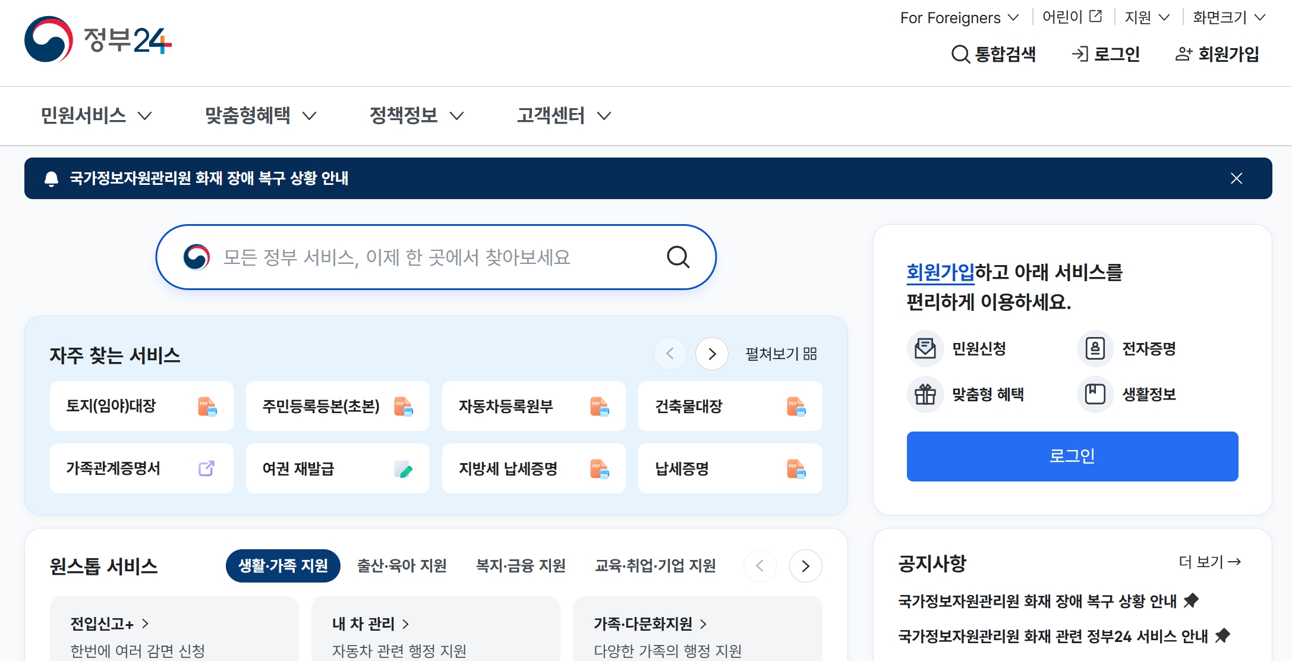Click the 생활정보 bookmark icon
Viewport: 1292px width, 661px height.
tap(1095, 394)
